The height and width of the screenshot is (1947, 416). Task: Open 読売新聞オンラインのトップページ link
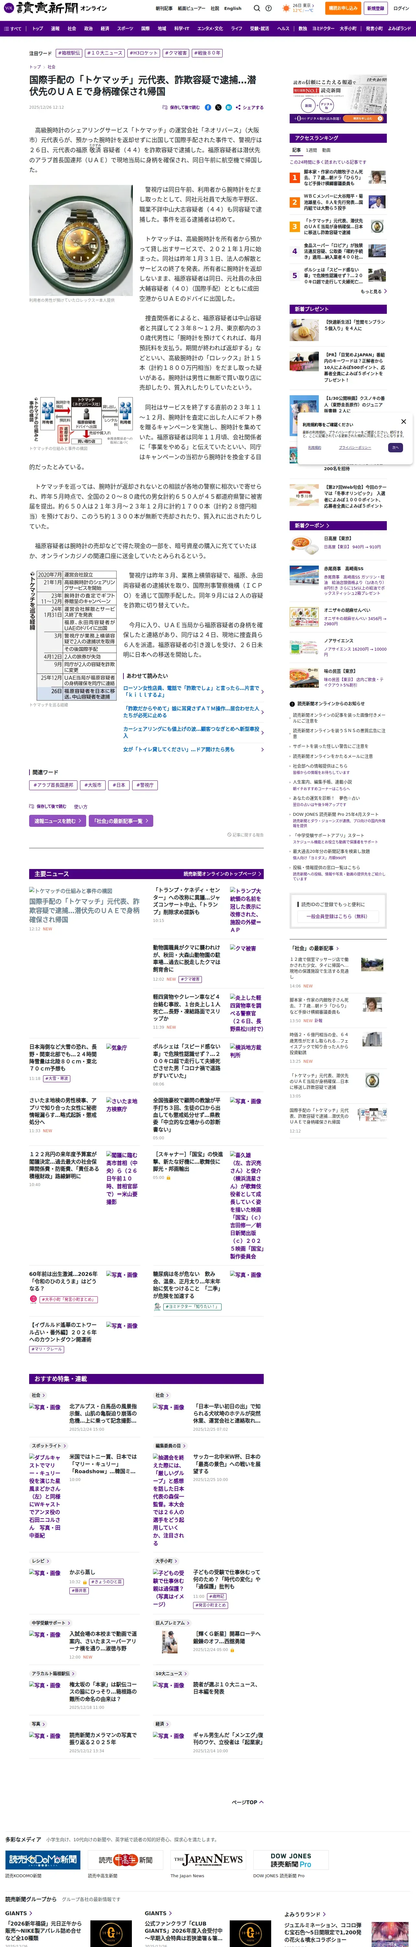222,874
